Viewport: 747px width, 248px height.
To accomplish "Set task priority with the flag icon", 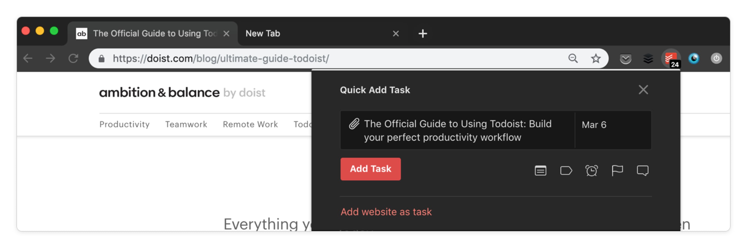I will click(617, 171).
